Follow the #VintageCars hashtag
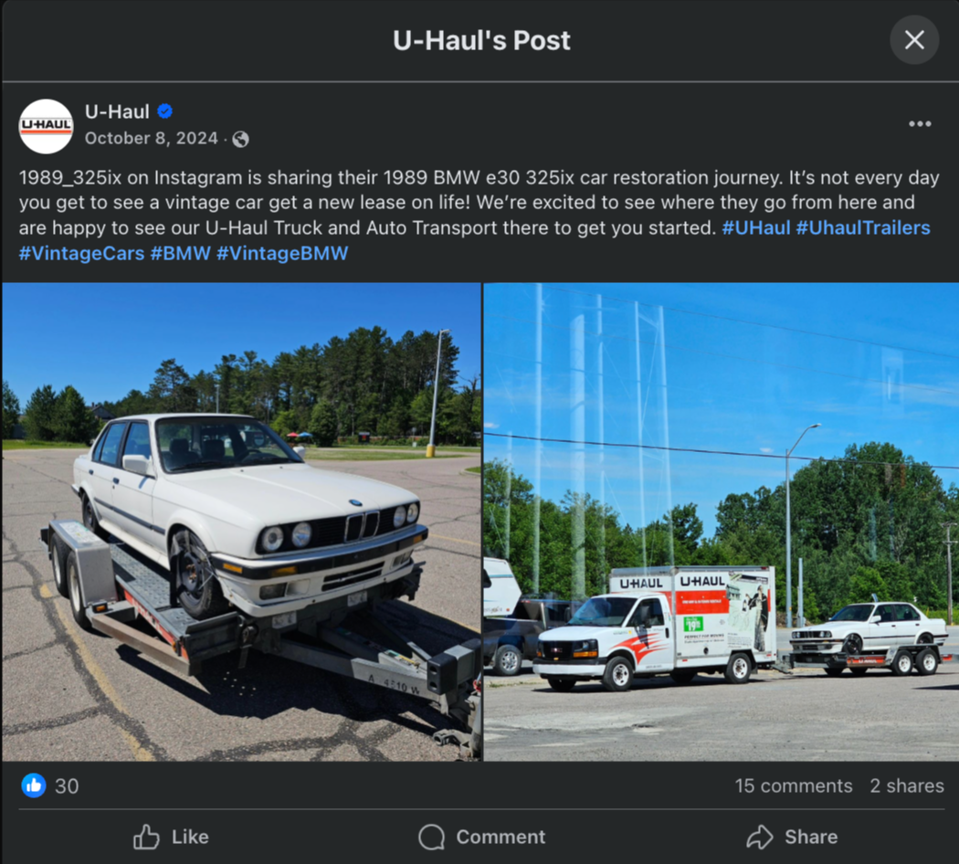 click(x=81, y=253)
